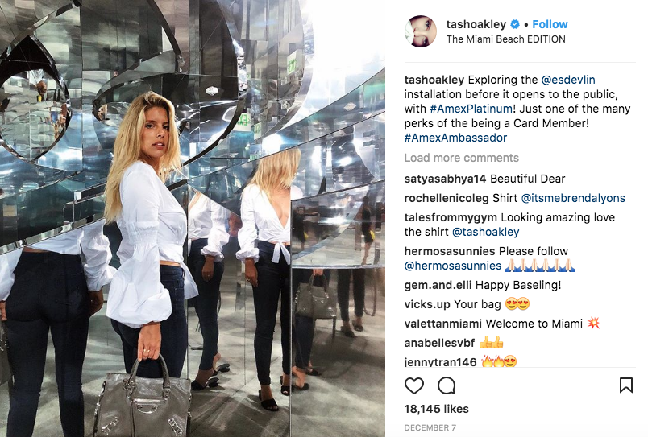The width and height of the screenshot is (648, 437).
Task: Open the #AmexPlatinum hashtag
Action: coord(471,109)
